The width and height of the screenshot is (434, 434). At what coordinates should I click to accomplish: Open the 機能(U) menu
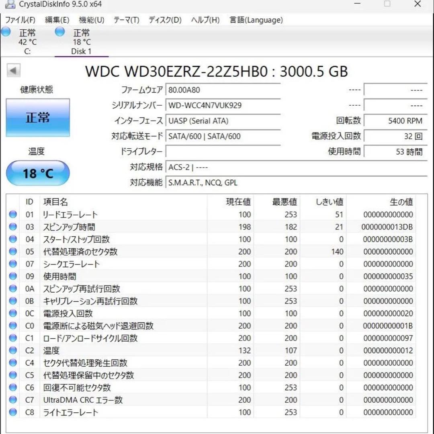tap(91, 20)
